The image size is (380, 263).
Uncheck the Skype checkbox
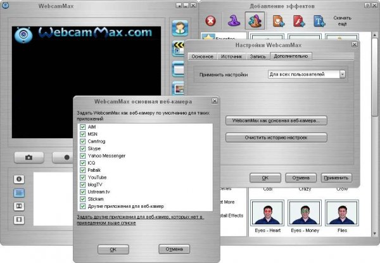tap(82, 148)
